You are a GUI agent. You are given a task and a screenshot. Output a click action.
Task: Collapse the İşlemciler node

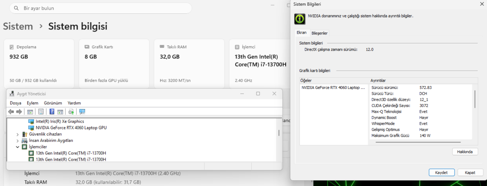(x=17, y=147)
